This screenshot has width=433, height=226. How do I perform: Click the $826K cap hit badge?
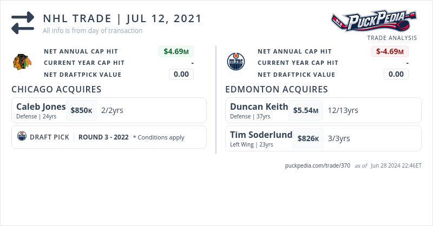(309, 138)
